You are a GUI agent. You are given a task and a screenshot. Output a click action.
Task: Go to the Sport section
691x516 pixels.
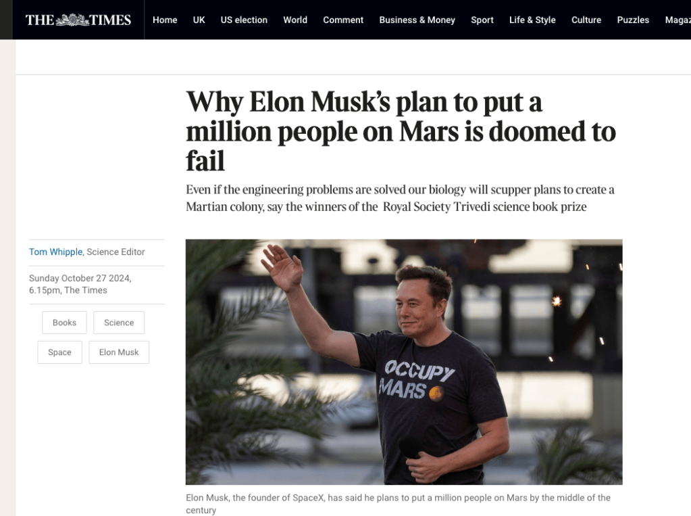[482, 20]
